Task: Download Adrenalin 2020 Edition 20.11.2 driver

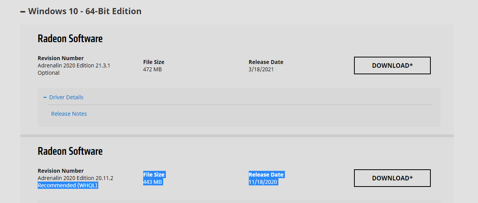Action: [392, 178]
